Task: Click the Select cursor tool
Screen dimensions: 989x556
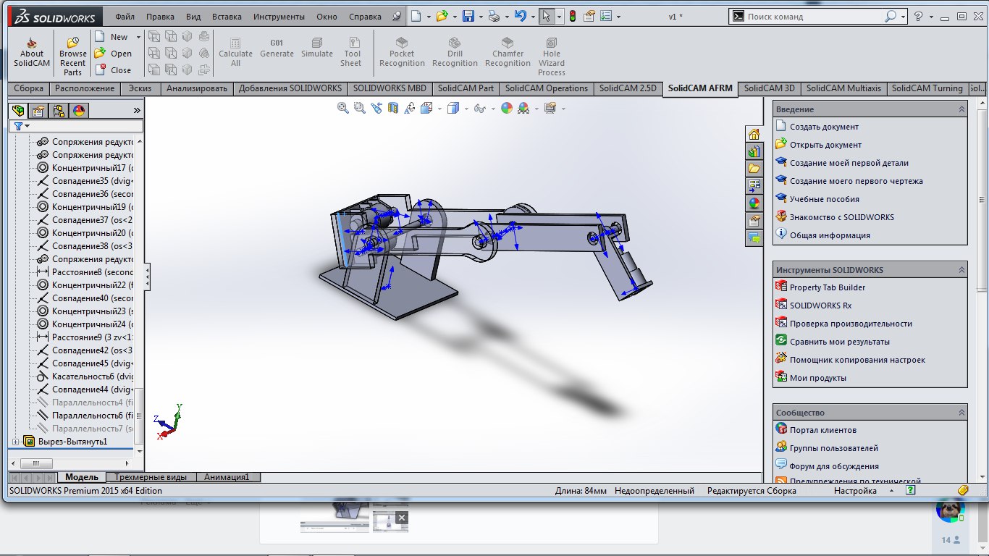Action: [x=547, y=16]
